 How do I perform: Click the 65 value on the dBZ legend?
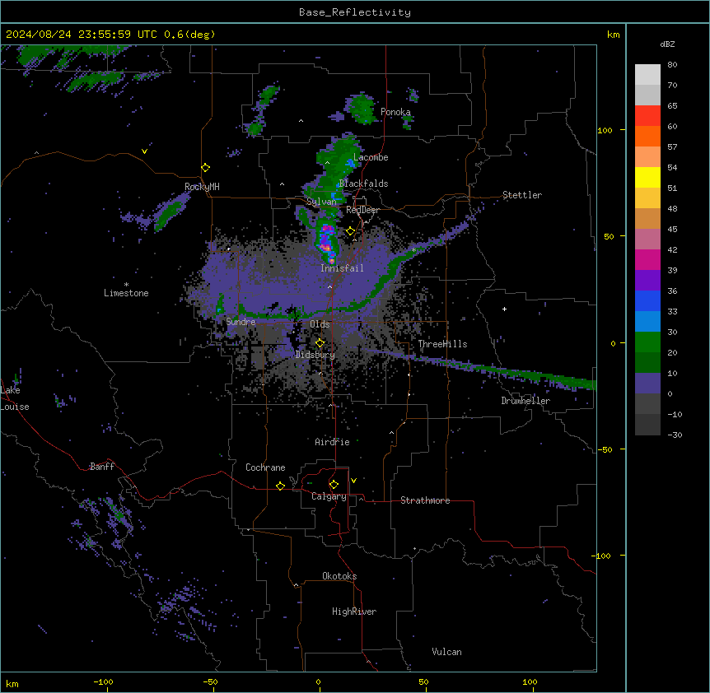tap(672, 105)
